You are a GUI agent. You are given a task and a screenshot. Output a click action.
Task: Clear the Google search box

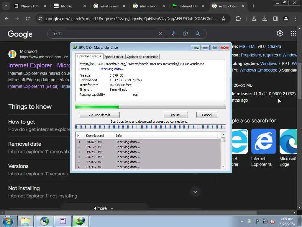click(x=160, y=34)
